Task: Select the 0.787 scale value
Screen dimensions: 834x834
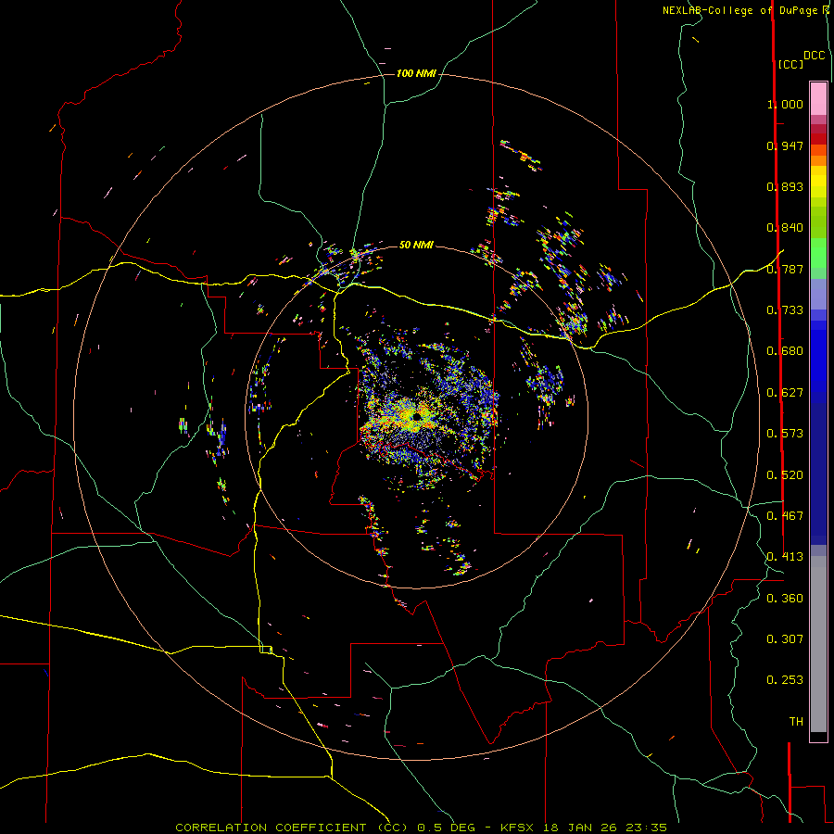Action: click(x=785, y=269)
